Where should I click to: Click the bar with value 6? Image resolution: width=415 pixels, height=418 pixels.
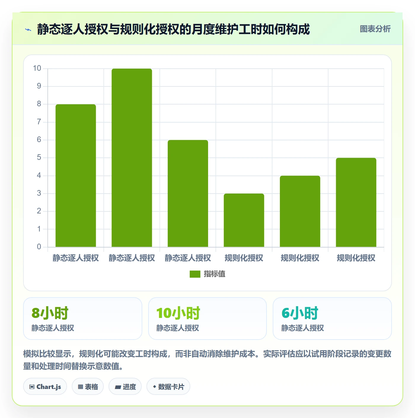pyautogui.click(x=188, y=193)
